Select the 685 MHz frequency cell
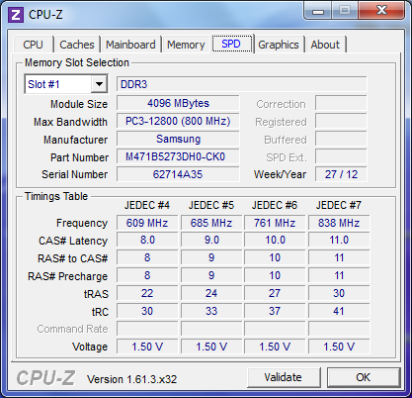 pyautogui.click(x=211, y=223)
